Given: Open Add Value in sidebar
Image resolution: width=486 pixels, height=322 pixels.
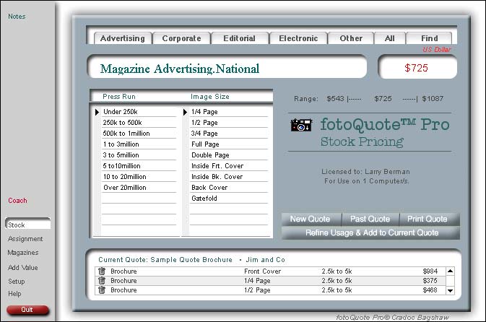Looking at the screenshot, I should [x=23, y=267].
